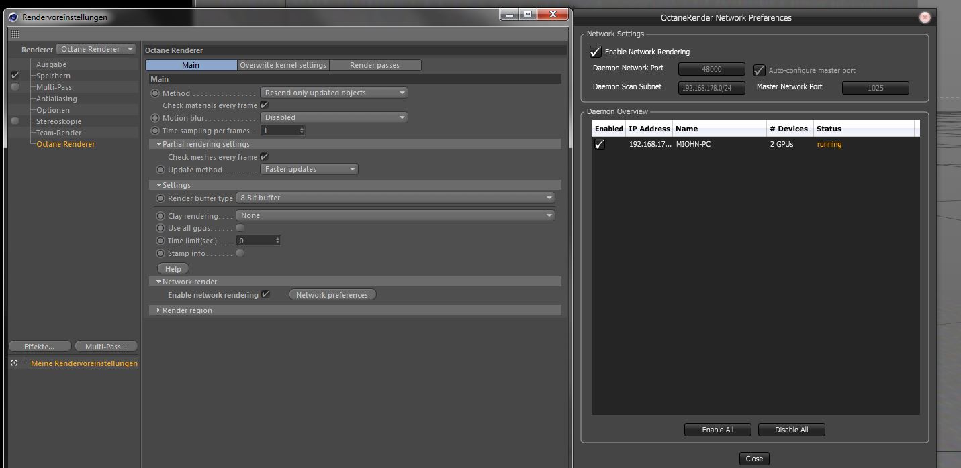
Task: Click Close button in Network Preferences
Action: tap(754, 459)
